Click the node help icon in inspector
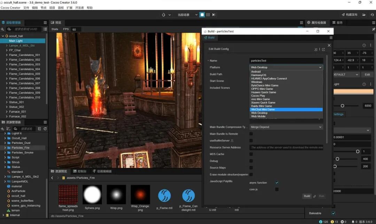 tap(364, 45)
